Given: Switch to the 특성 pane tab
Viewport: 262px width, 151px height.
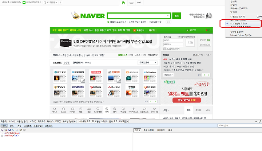Looking at the screenshot, I should click(x=170, y=130).
